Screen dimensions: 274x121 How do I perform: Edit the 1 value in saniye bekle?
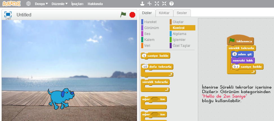(x=144, y=56)
